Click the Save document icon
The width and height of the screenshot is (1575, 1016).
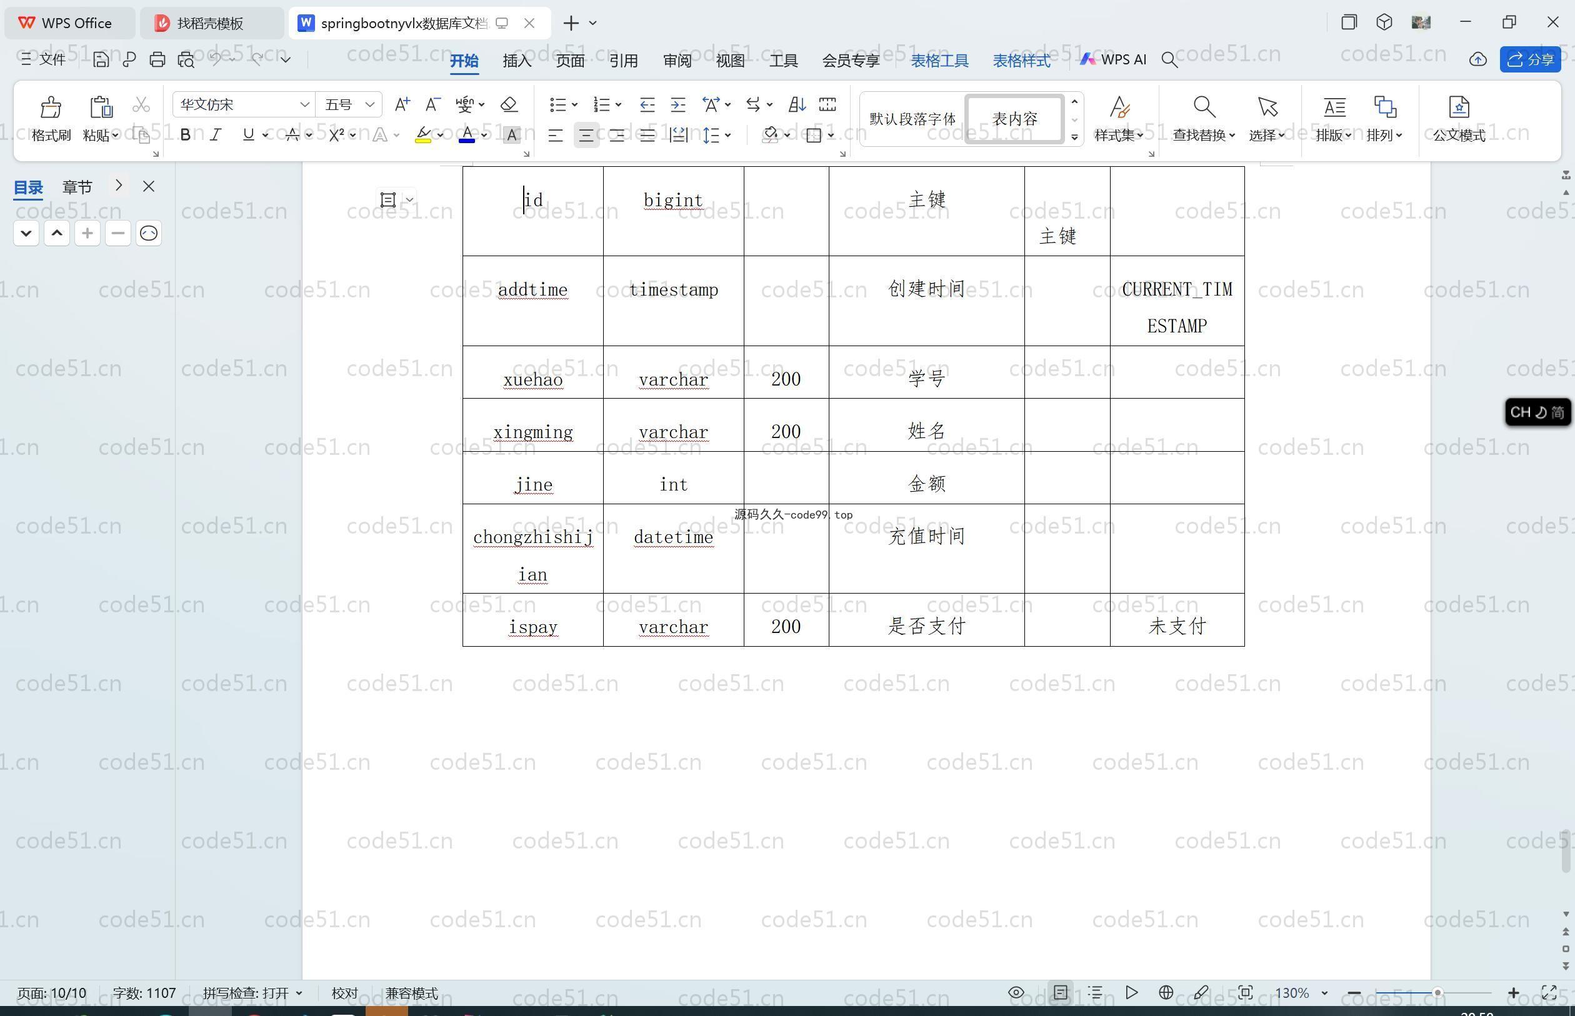(x=100, y=60)
